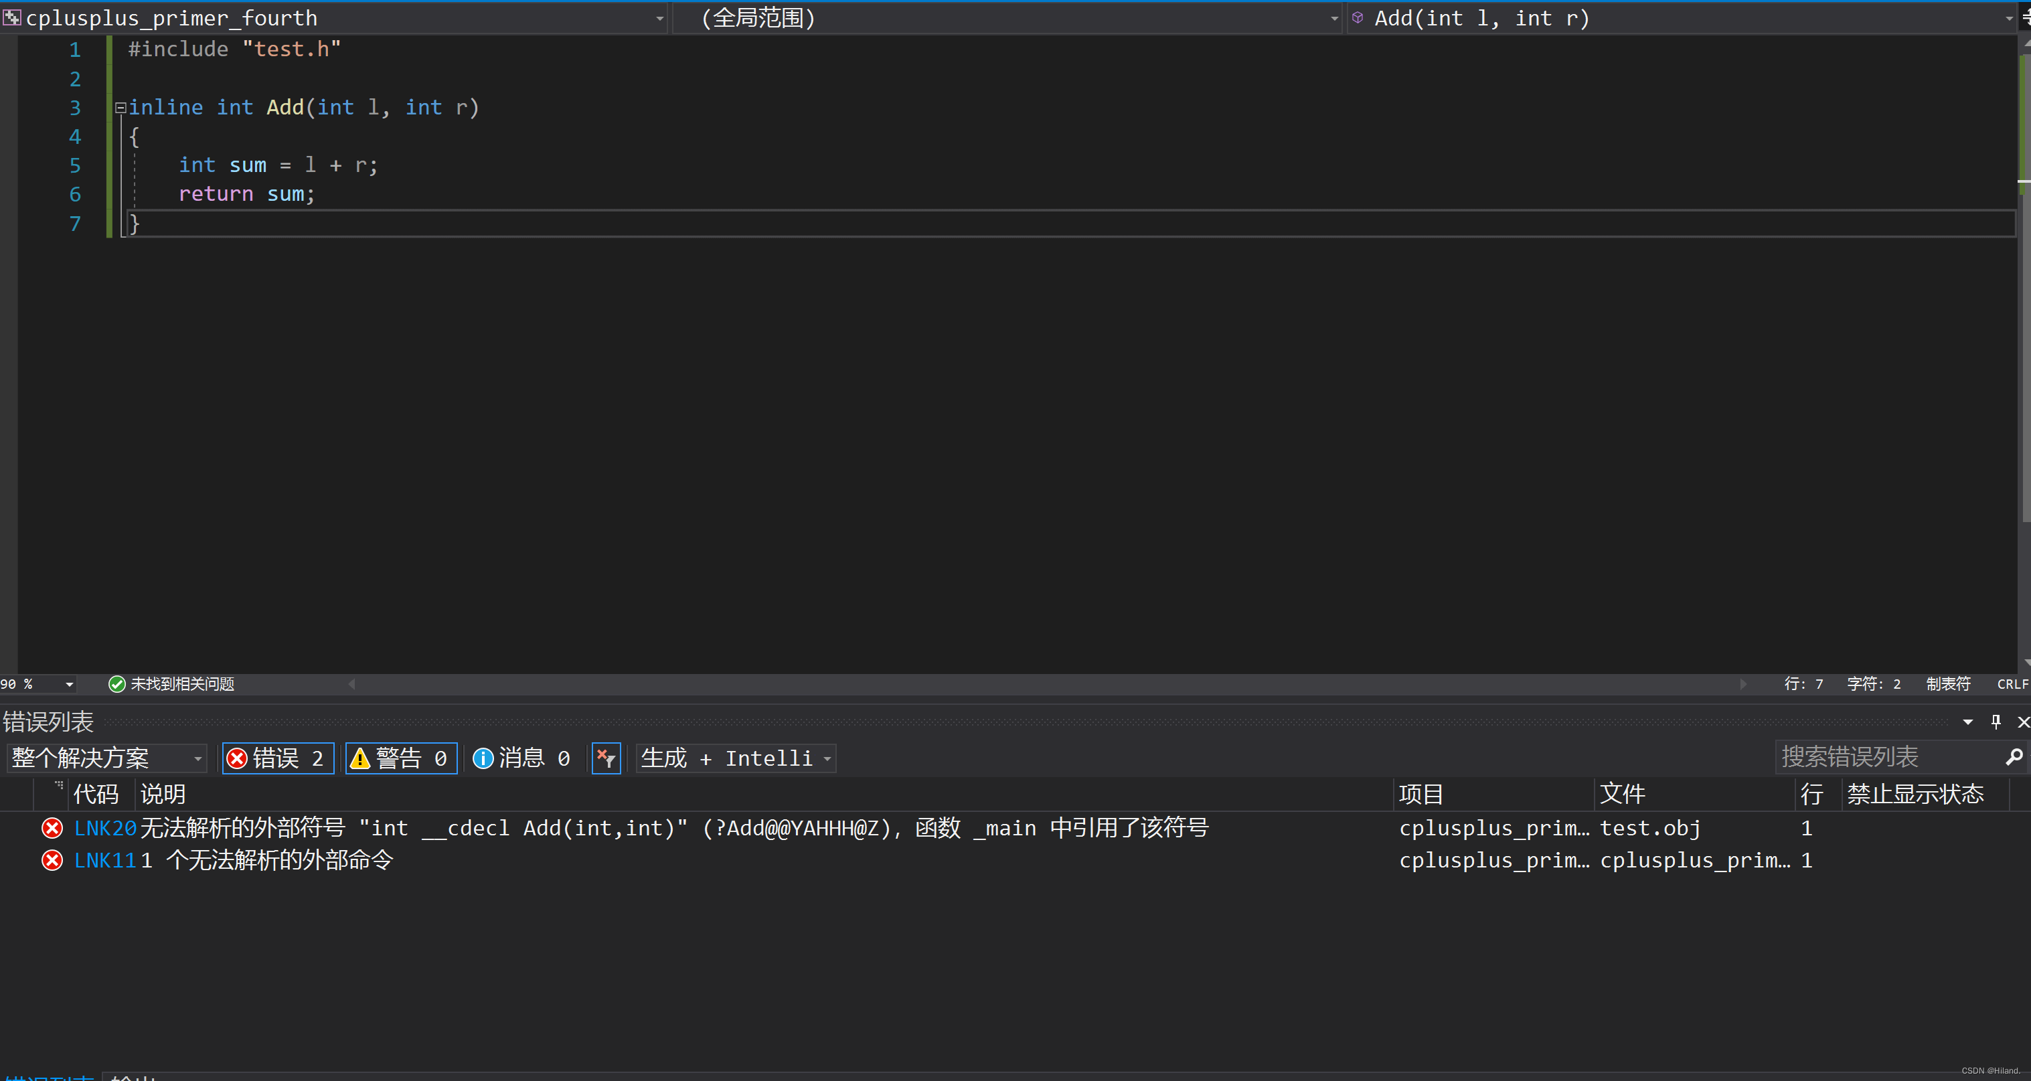
Task: Click the red error icon on the LNK2019 row
Action: coord(52,828)
